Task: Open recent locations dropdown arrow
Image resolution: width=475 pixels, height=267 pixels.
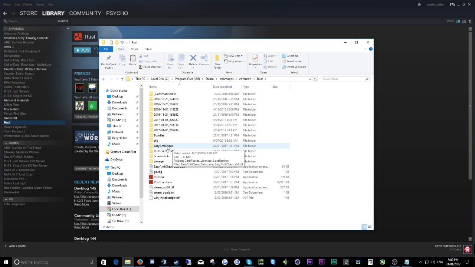Action: pos(117,79)
